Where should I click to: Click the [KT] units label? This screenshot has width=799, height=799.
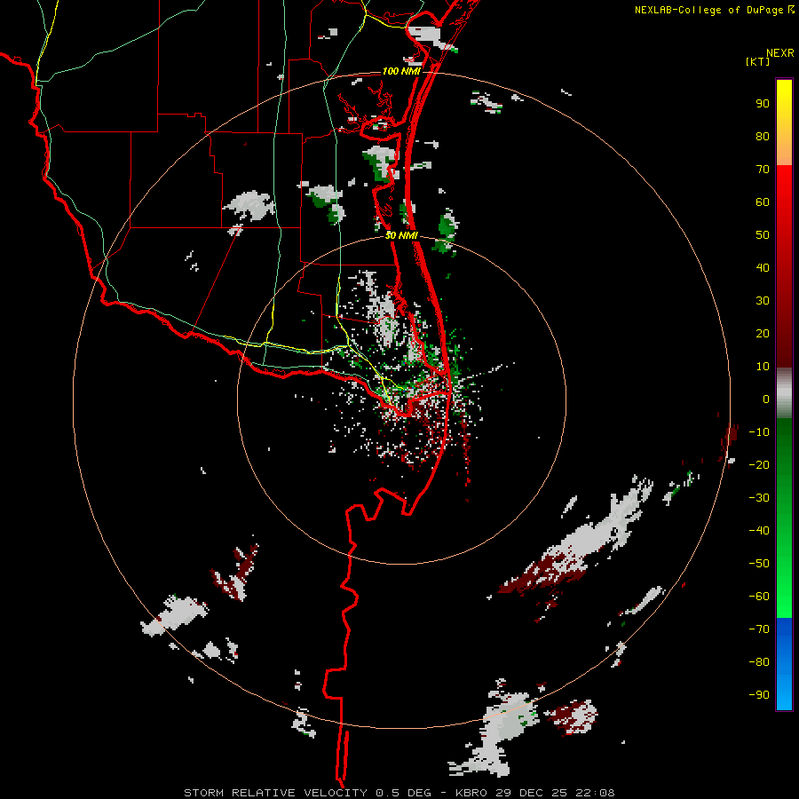[x=758, y=61]
